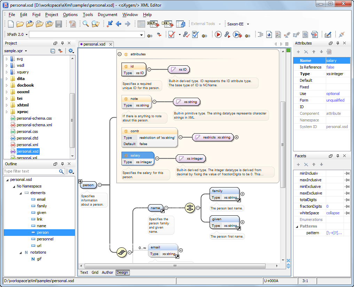Pin the Facets panel
The height and width of the screenshot is (287, 354).
[x=338, y=156]
